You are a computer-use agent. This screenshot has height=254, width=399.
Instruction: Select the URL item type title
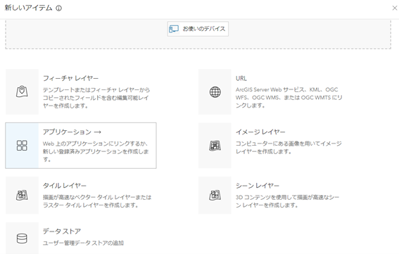coord(241,78)
